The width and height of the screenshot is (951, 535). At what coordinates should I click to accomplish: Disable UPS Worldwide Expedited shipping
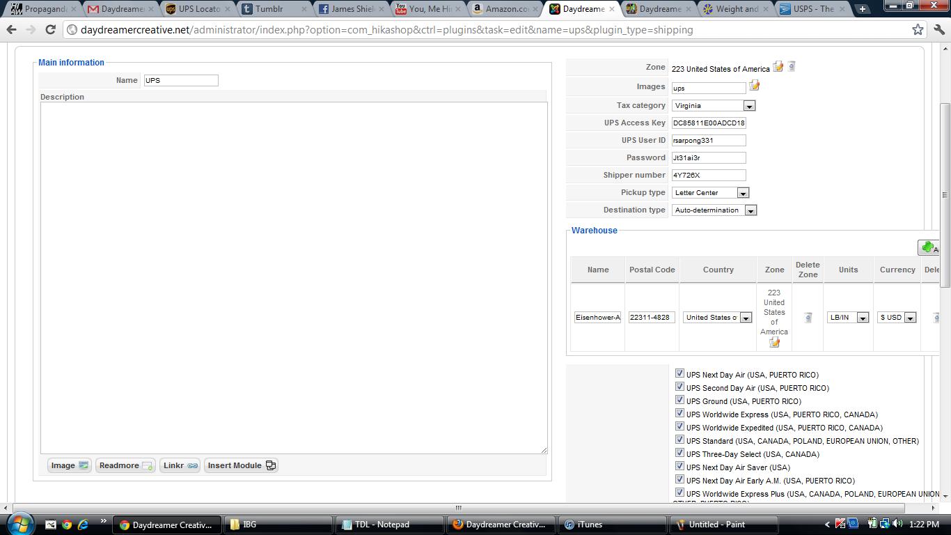tap(679, 426)
